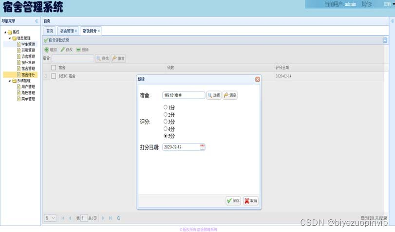This screenshot has height=232, width=395.
Task: Open the calendar picker for 打分日期
Action: tap(202, 147)
